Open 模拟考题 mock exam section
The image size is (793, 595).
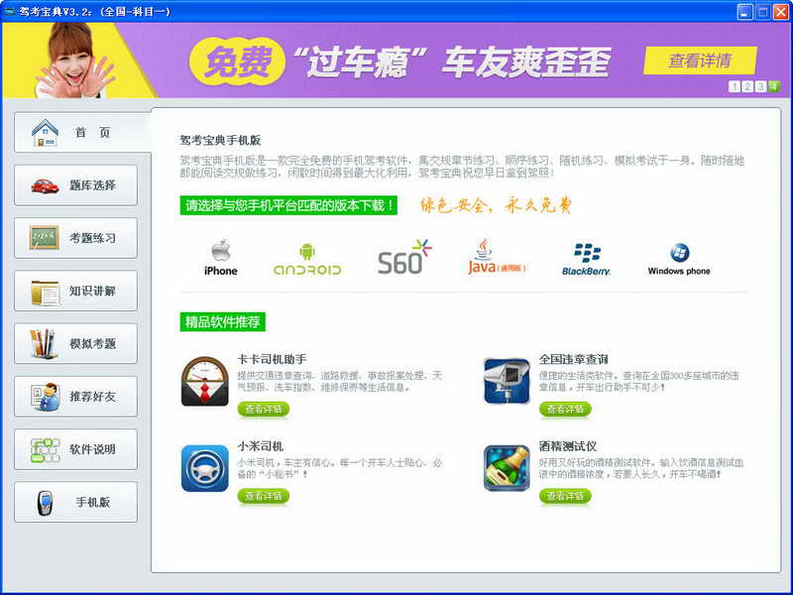76,343
